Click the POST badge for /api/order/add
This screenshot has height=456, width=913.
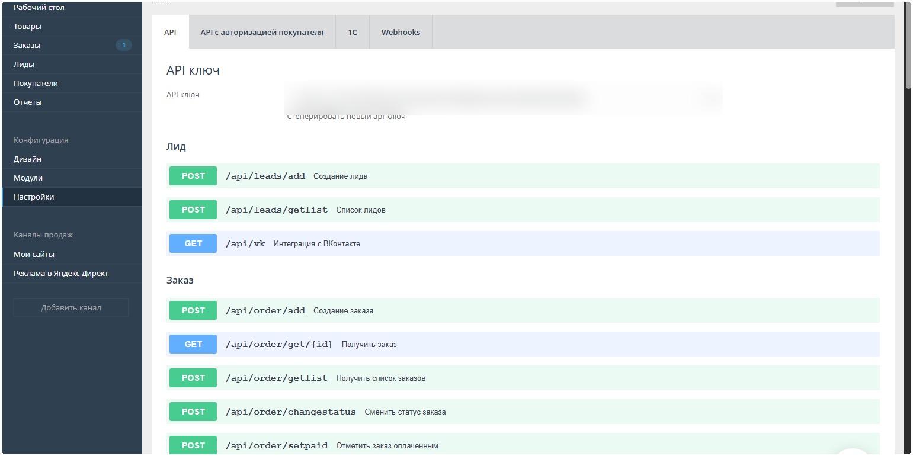[x=193, y=311]
